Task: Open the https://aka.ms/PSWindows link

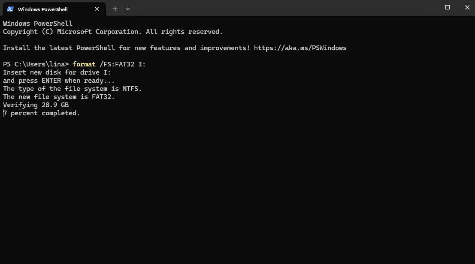Action: coord(300,48)
